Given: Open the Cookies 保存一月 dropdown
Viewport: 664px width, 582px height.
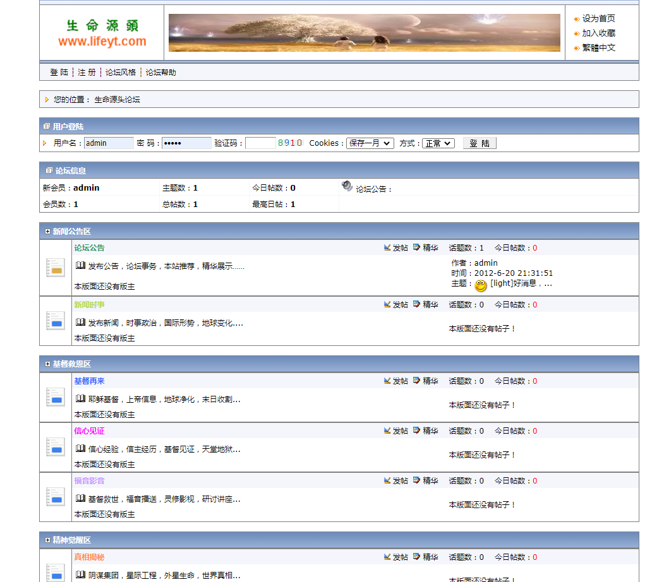Looking at the screenshot, I should click(370, 143).
